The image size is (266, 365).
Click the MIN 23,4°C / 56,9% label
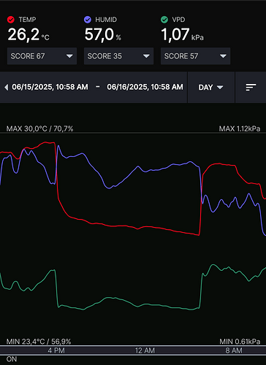pos(39,342)
